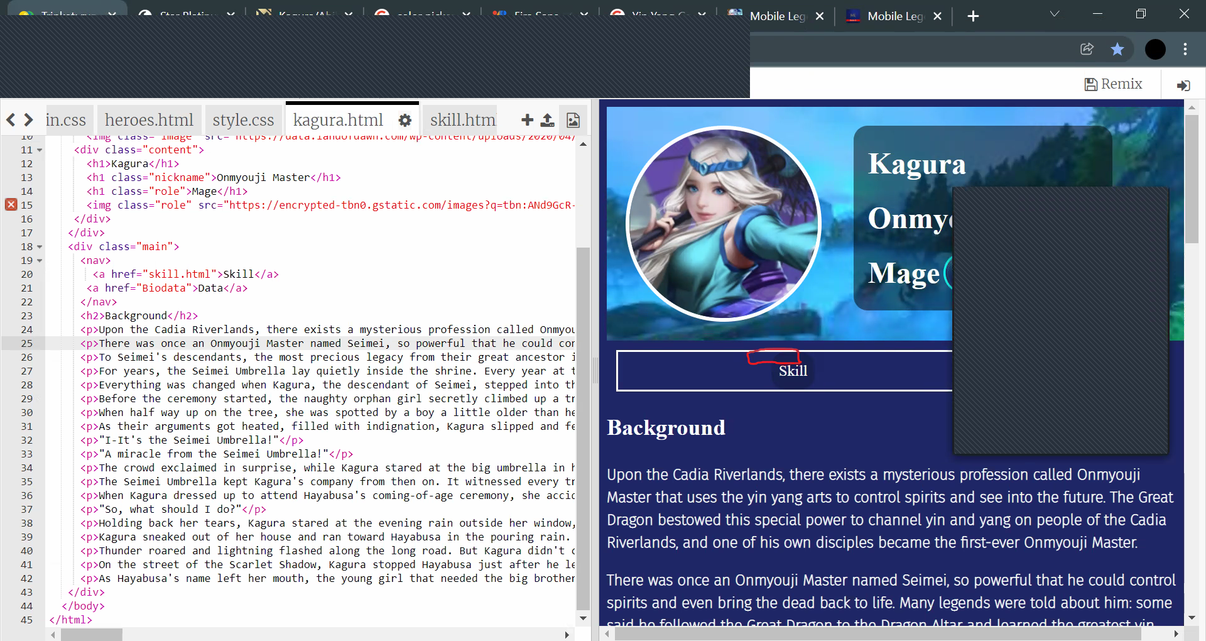Open the tab search chevron
Image resolution: width=1206 pixels, height=641 pixels.
[x=1055, y=14]
